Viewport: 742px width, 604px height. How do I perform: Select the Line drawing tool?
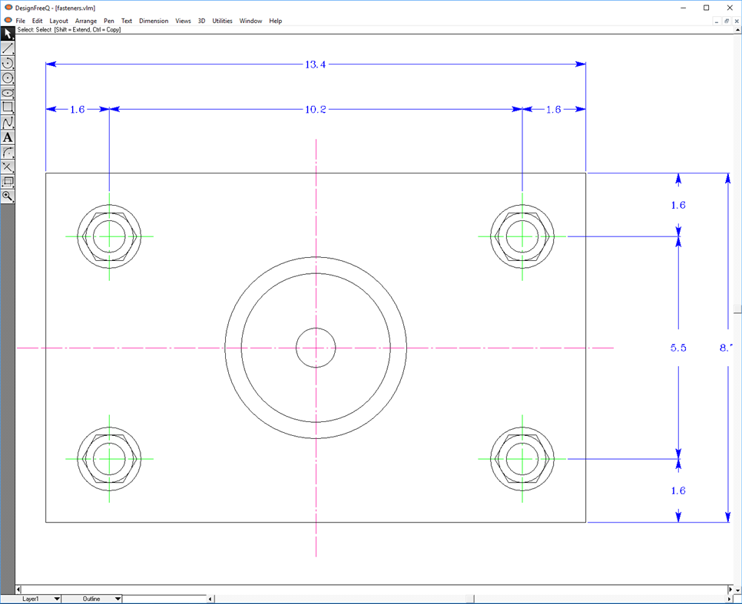tap(8, 48)
